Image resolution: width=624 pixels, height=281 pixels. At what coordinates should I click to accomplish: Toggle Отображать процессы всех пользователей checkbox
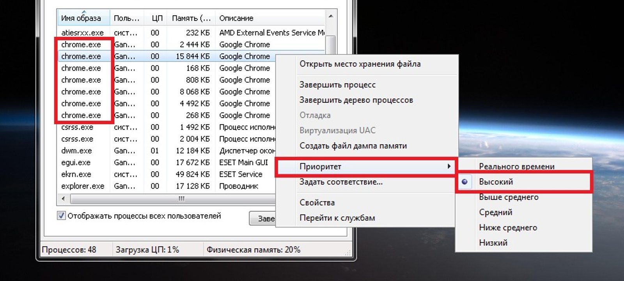tap(61, 215)
